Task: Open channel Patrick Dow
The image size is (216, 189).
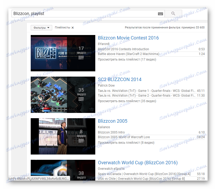Action: coord(106,86)
